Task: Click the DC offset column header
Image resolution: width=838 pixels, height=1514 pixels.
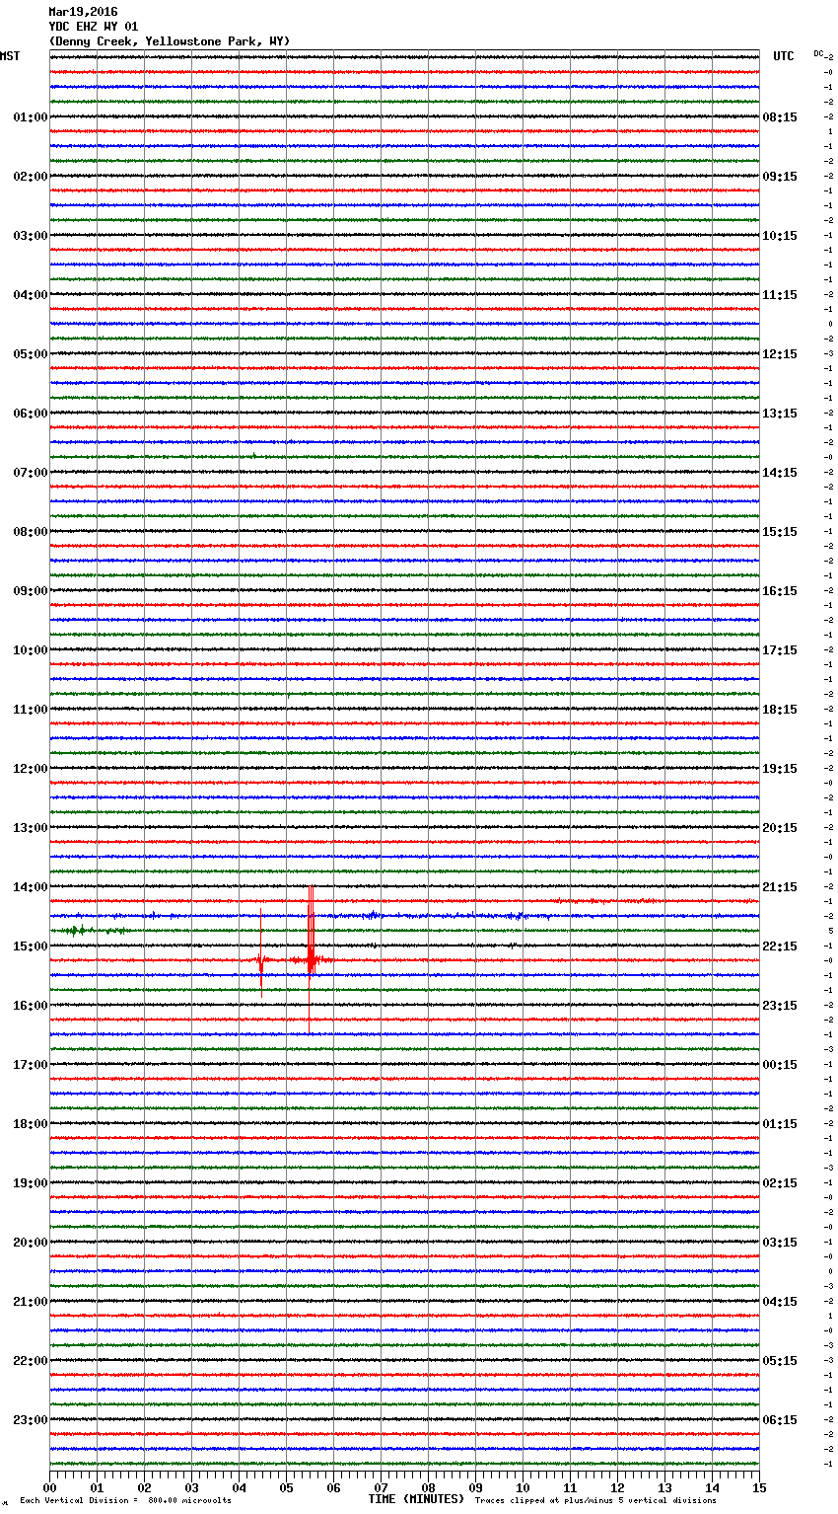Action: coord(818,53)
